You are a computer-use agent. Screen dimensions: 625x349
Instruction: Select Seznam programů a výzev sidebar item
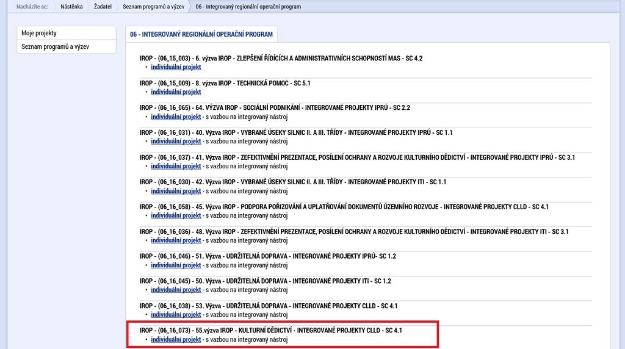click(67, 46)
